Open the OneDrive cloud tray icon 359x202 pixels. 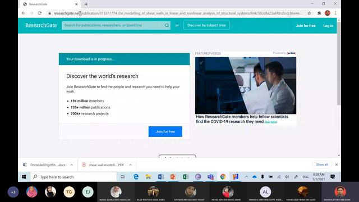click(254, 177)
